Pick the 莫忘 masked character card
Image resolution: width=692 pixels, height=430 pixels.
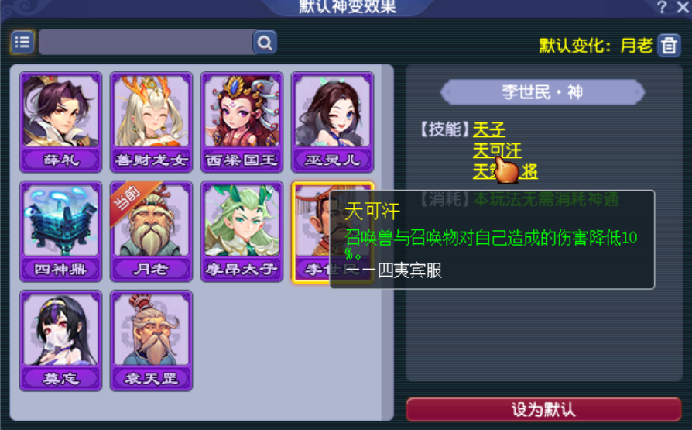61,341
